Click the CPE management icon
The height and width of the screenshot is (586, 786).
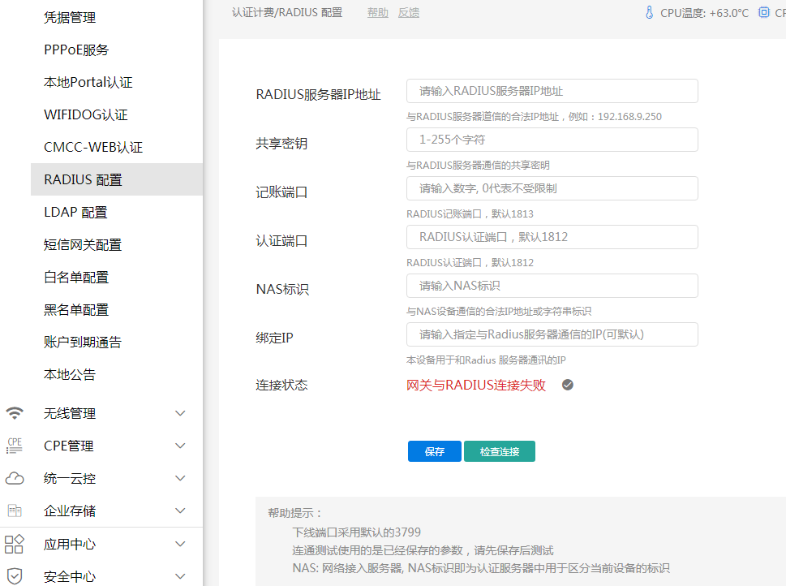point(15,446)
